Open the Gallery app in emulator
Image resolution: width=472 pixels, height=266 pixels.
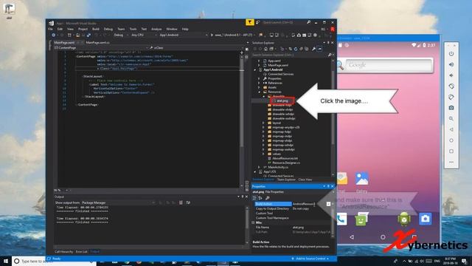(361, 179)
